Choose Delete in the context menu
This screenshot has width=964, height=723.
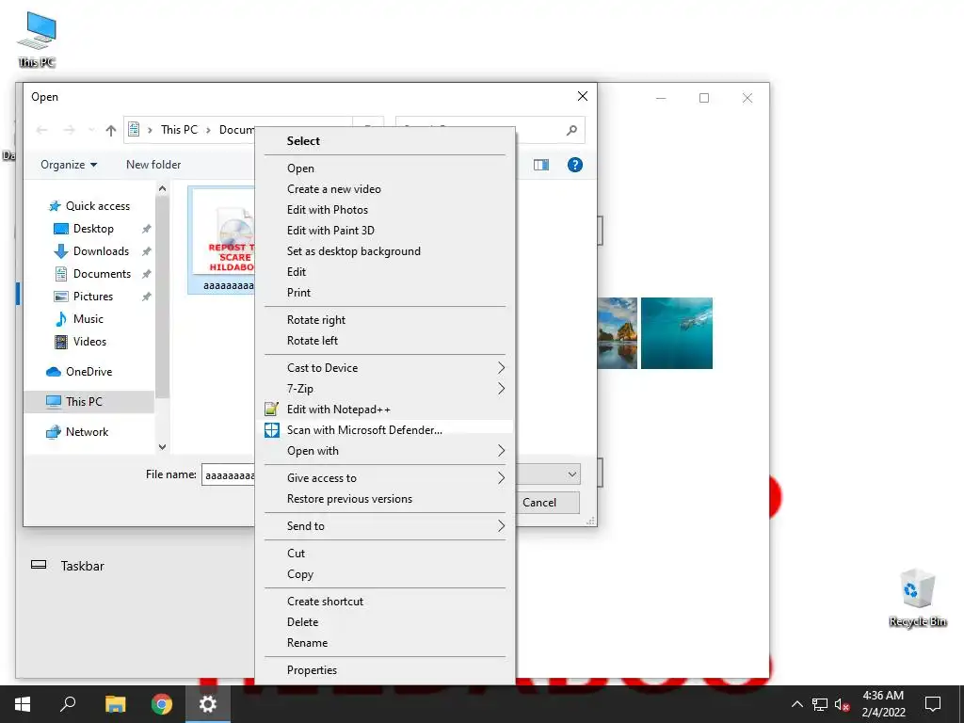(387, 622)
